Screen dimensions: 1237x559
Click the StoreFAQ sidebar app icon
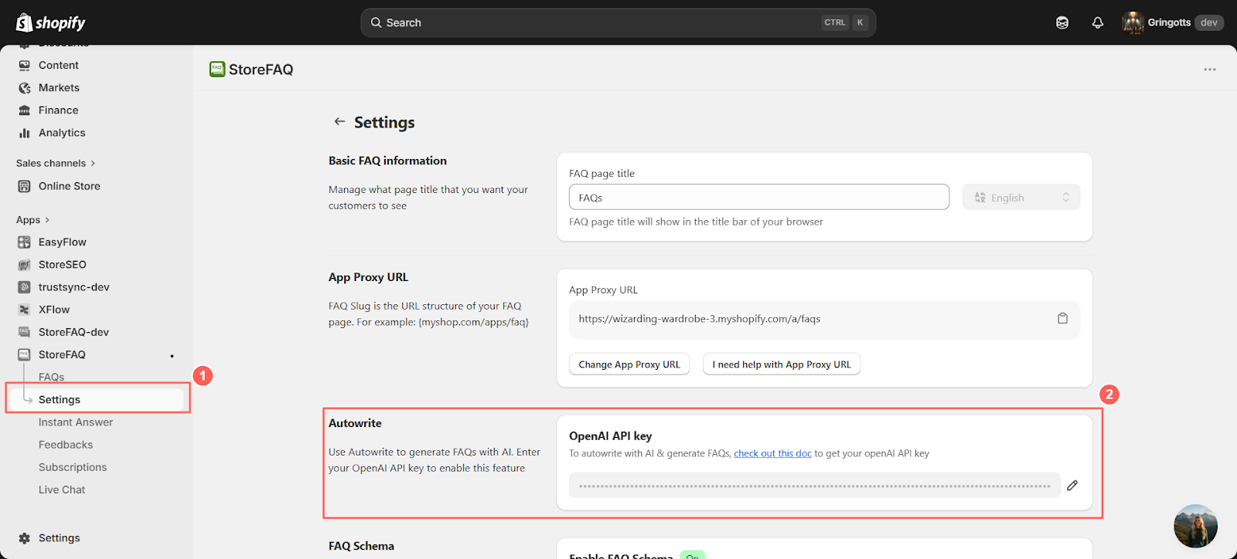pyautogui.click(x=25, y=354)
